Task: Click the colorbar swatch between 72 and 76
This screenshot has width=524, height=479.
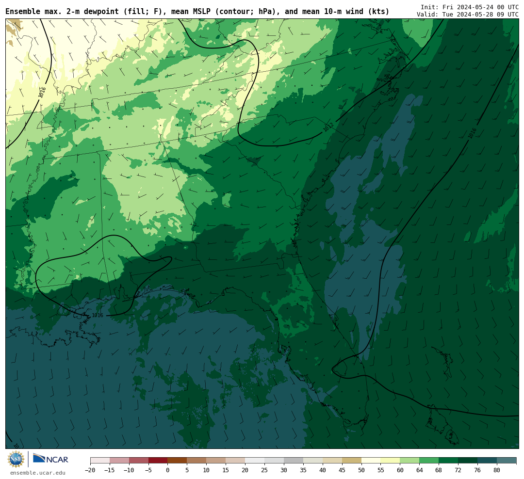Action: point(468,461)
